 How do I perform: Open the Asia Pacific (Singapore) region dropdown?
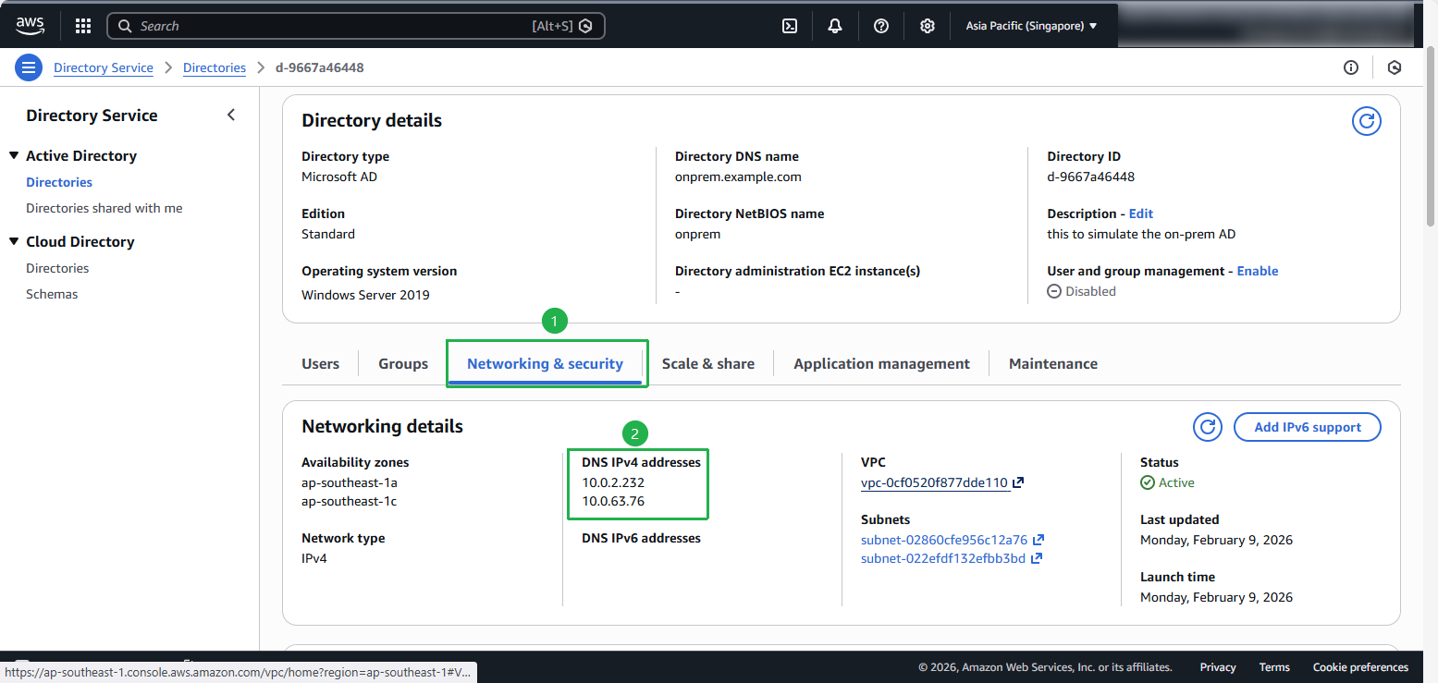pos(1031,26)
